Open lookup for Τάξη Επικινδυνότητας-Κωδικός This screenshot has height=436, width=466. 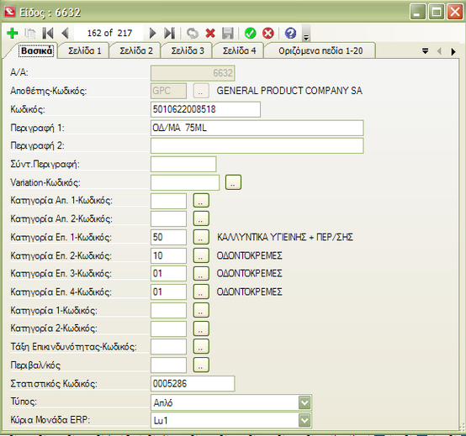[x=201, y=347]
